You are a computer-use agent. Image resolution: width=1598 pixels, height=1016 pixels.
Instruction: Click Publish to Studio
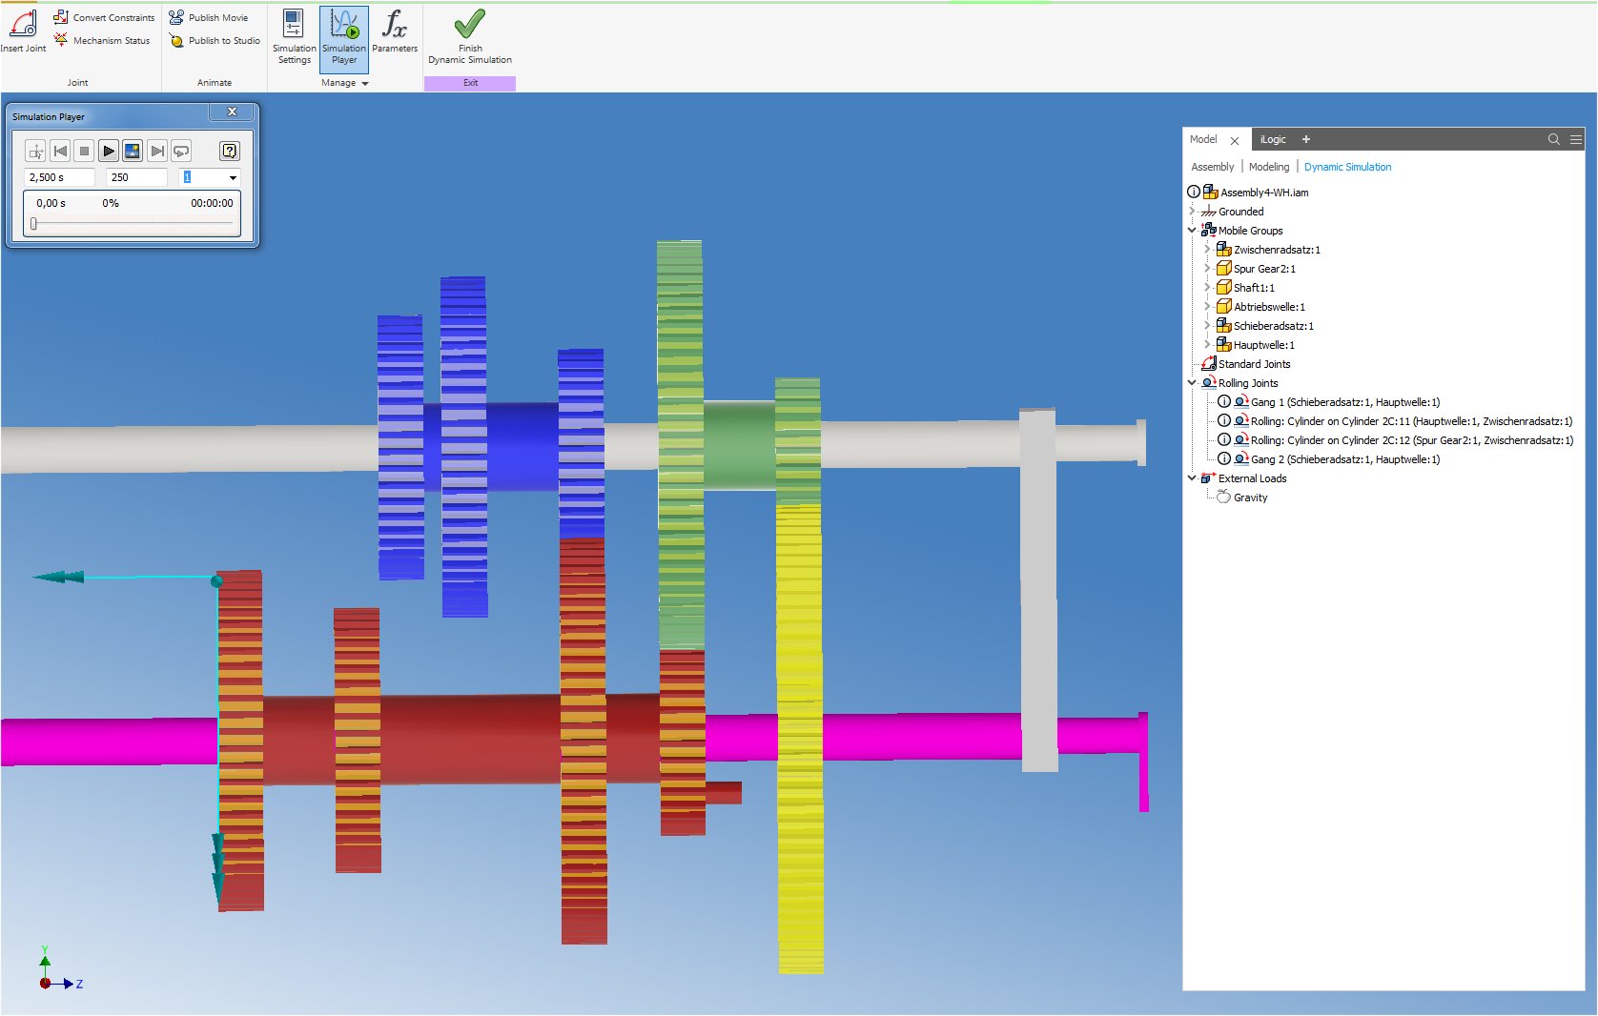point(175,41)
